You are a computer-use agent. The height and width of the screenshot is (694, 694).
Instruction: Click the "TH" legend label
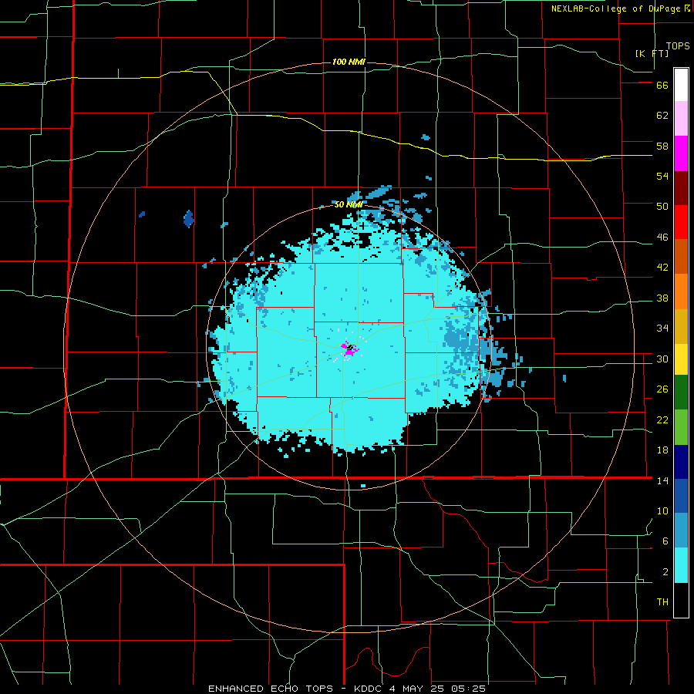(x=662, y=602)
